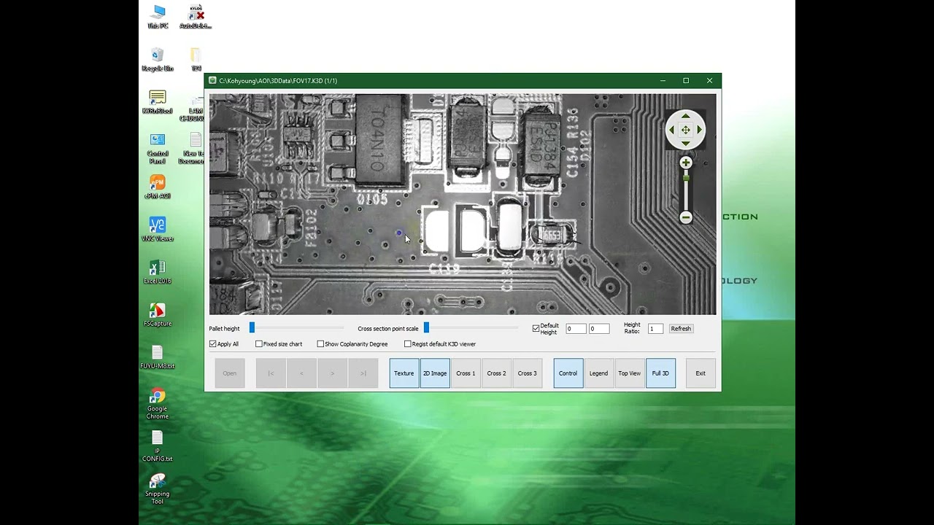Screen dimensions: 934x525
Task: Click the pan-up arrow on navigation pad
Action: 685,116
